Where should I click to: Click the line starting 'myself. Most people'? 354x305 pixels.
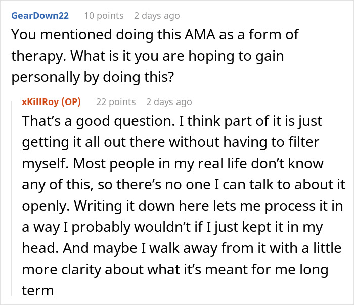tap(172, 164)
